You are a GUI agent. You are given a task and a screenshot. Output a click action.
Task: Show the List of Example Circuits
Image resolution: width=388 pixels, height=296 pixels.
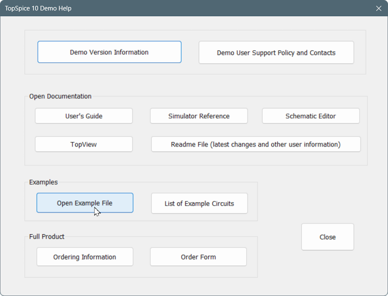[199, 203]
